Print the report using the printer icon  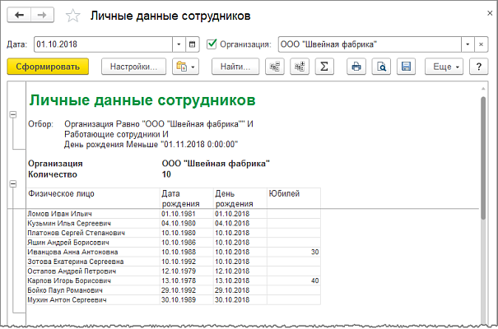tap(356, 67)
